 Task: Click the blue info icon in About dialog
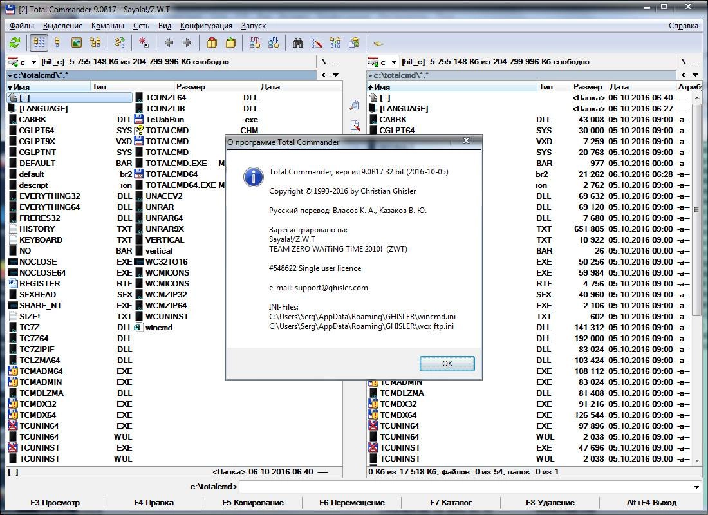[x=254, y=176]
